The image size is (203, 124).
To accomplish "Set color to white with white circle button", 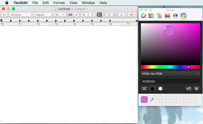I will pyautogui.click(x=160, y=89).
